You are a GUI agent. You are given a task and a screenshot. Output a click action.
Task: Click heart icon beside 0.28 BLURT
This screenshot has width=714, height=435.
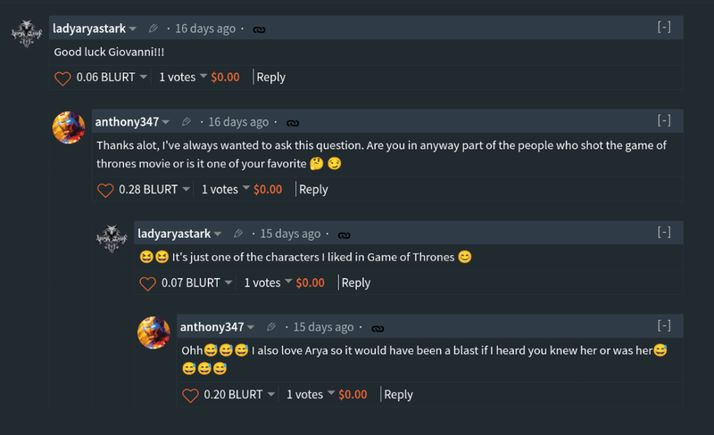105,190
